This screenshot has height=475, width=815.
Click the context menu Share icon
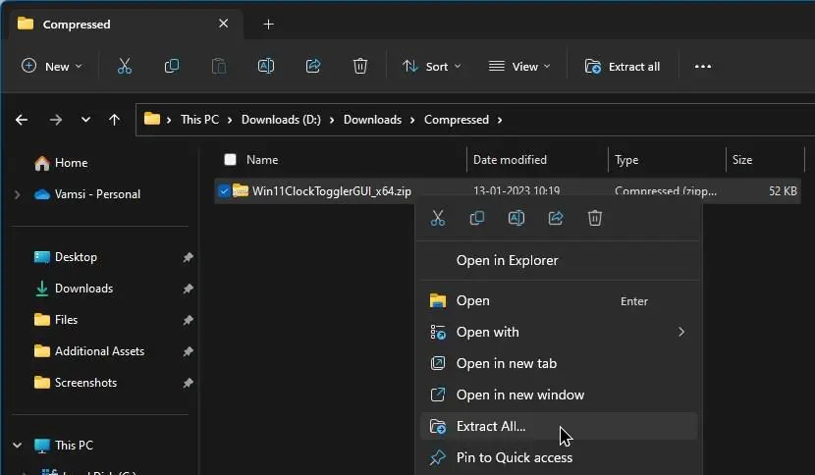[556, 218]
